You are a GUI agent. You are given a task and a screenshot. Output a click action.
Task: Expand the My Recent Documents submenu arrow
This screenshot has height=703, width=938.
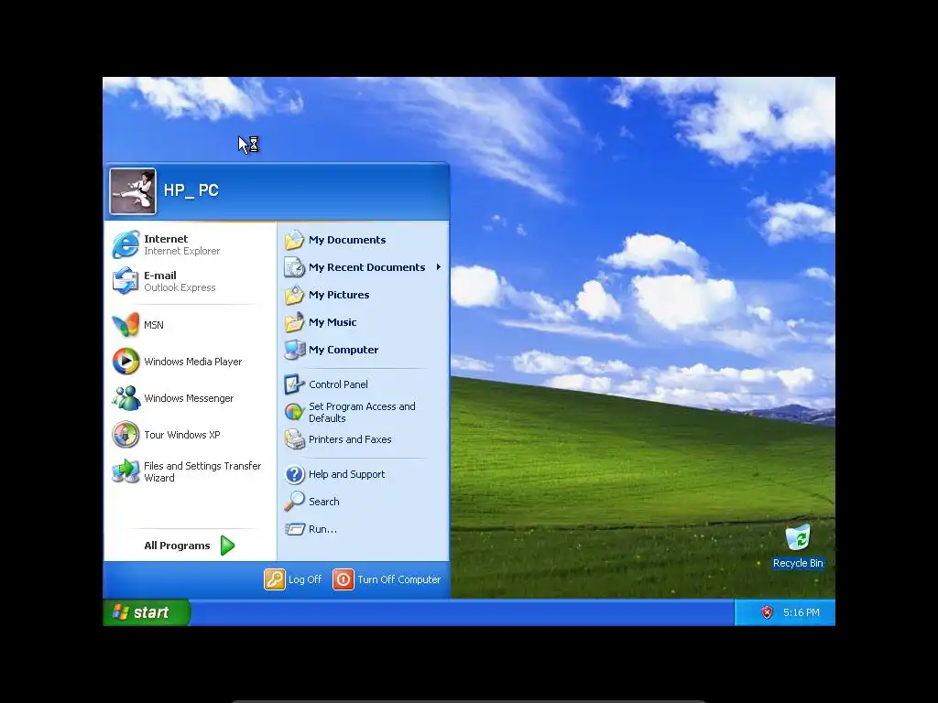[x=439, y=267]
